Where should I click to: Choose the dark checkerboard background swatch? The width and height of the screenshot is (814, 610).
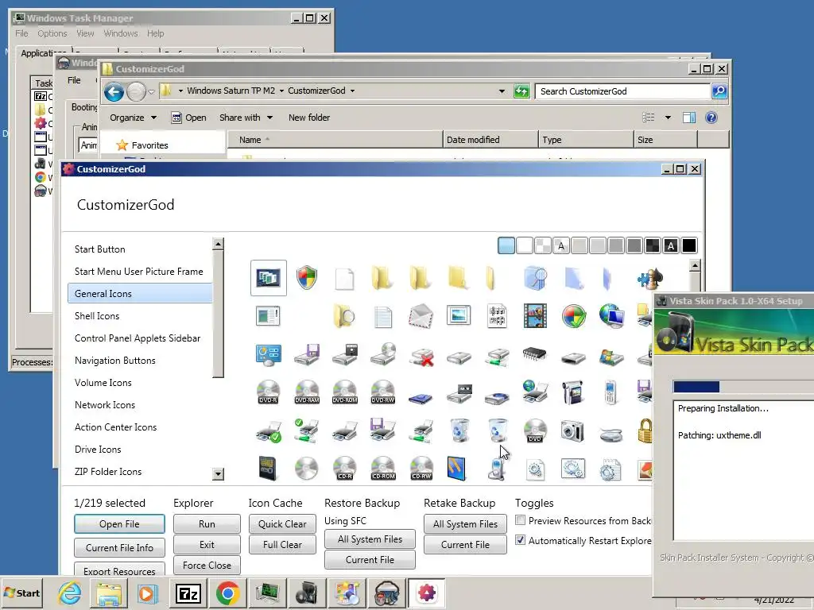coord(652,245)
